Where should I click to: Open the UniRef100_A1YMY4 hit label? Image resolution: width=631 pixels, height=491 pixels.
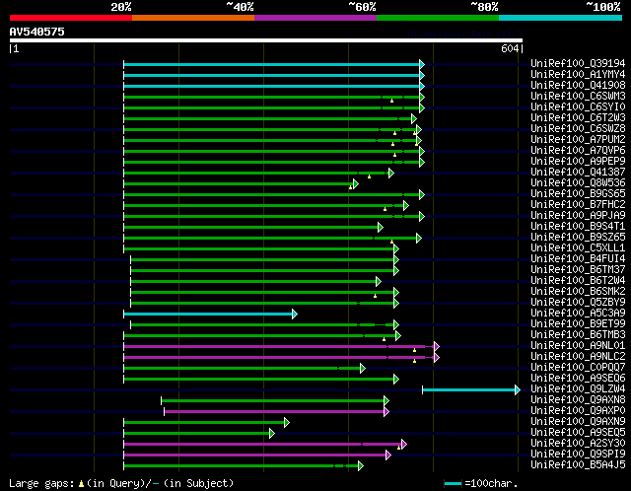[578, 75]
